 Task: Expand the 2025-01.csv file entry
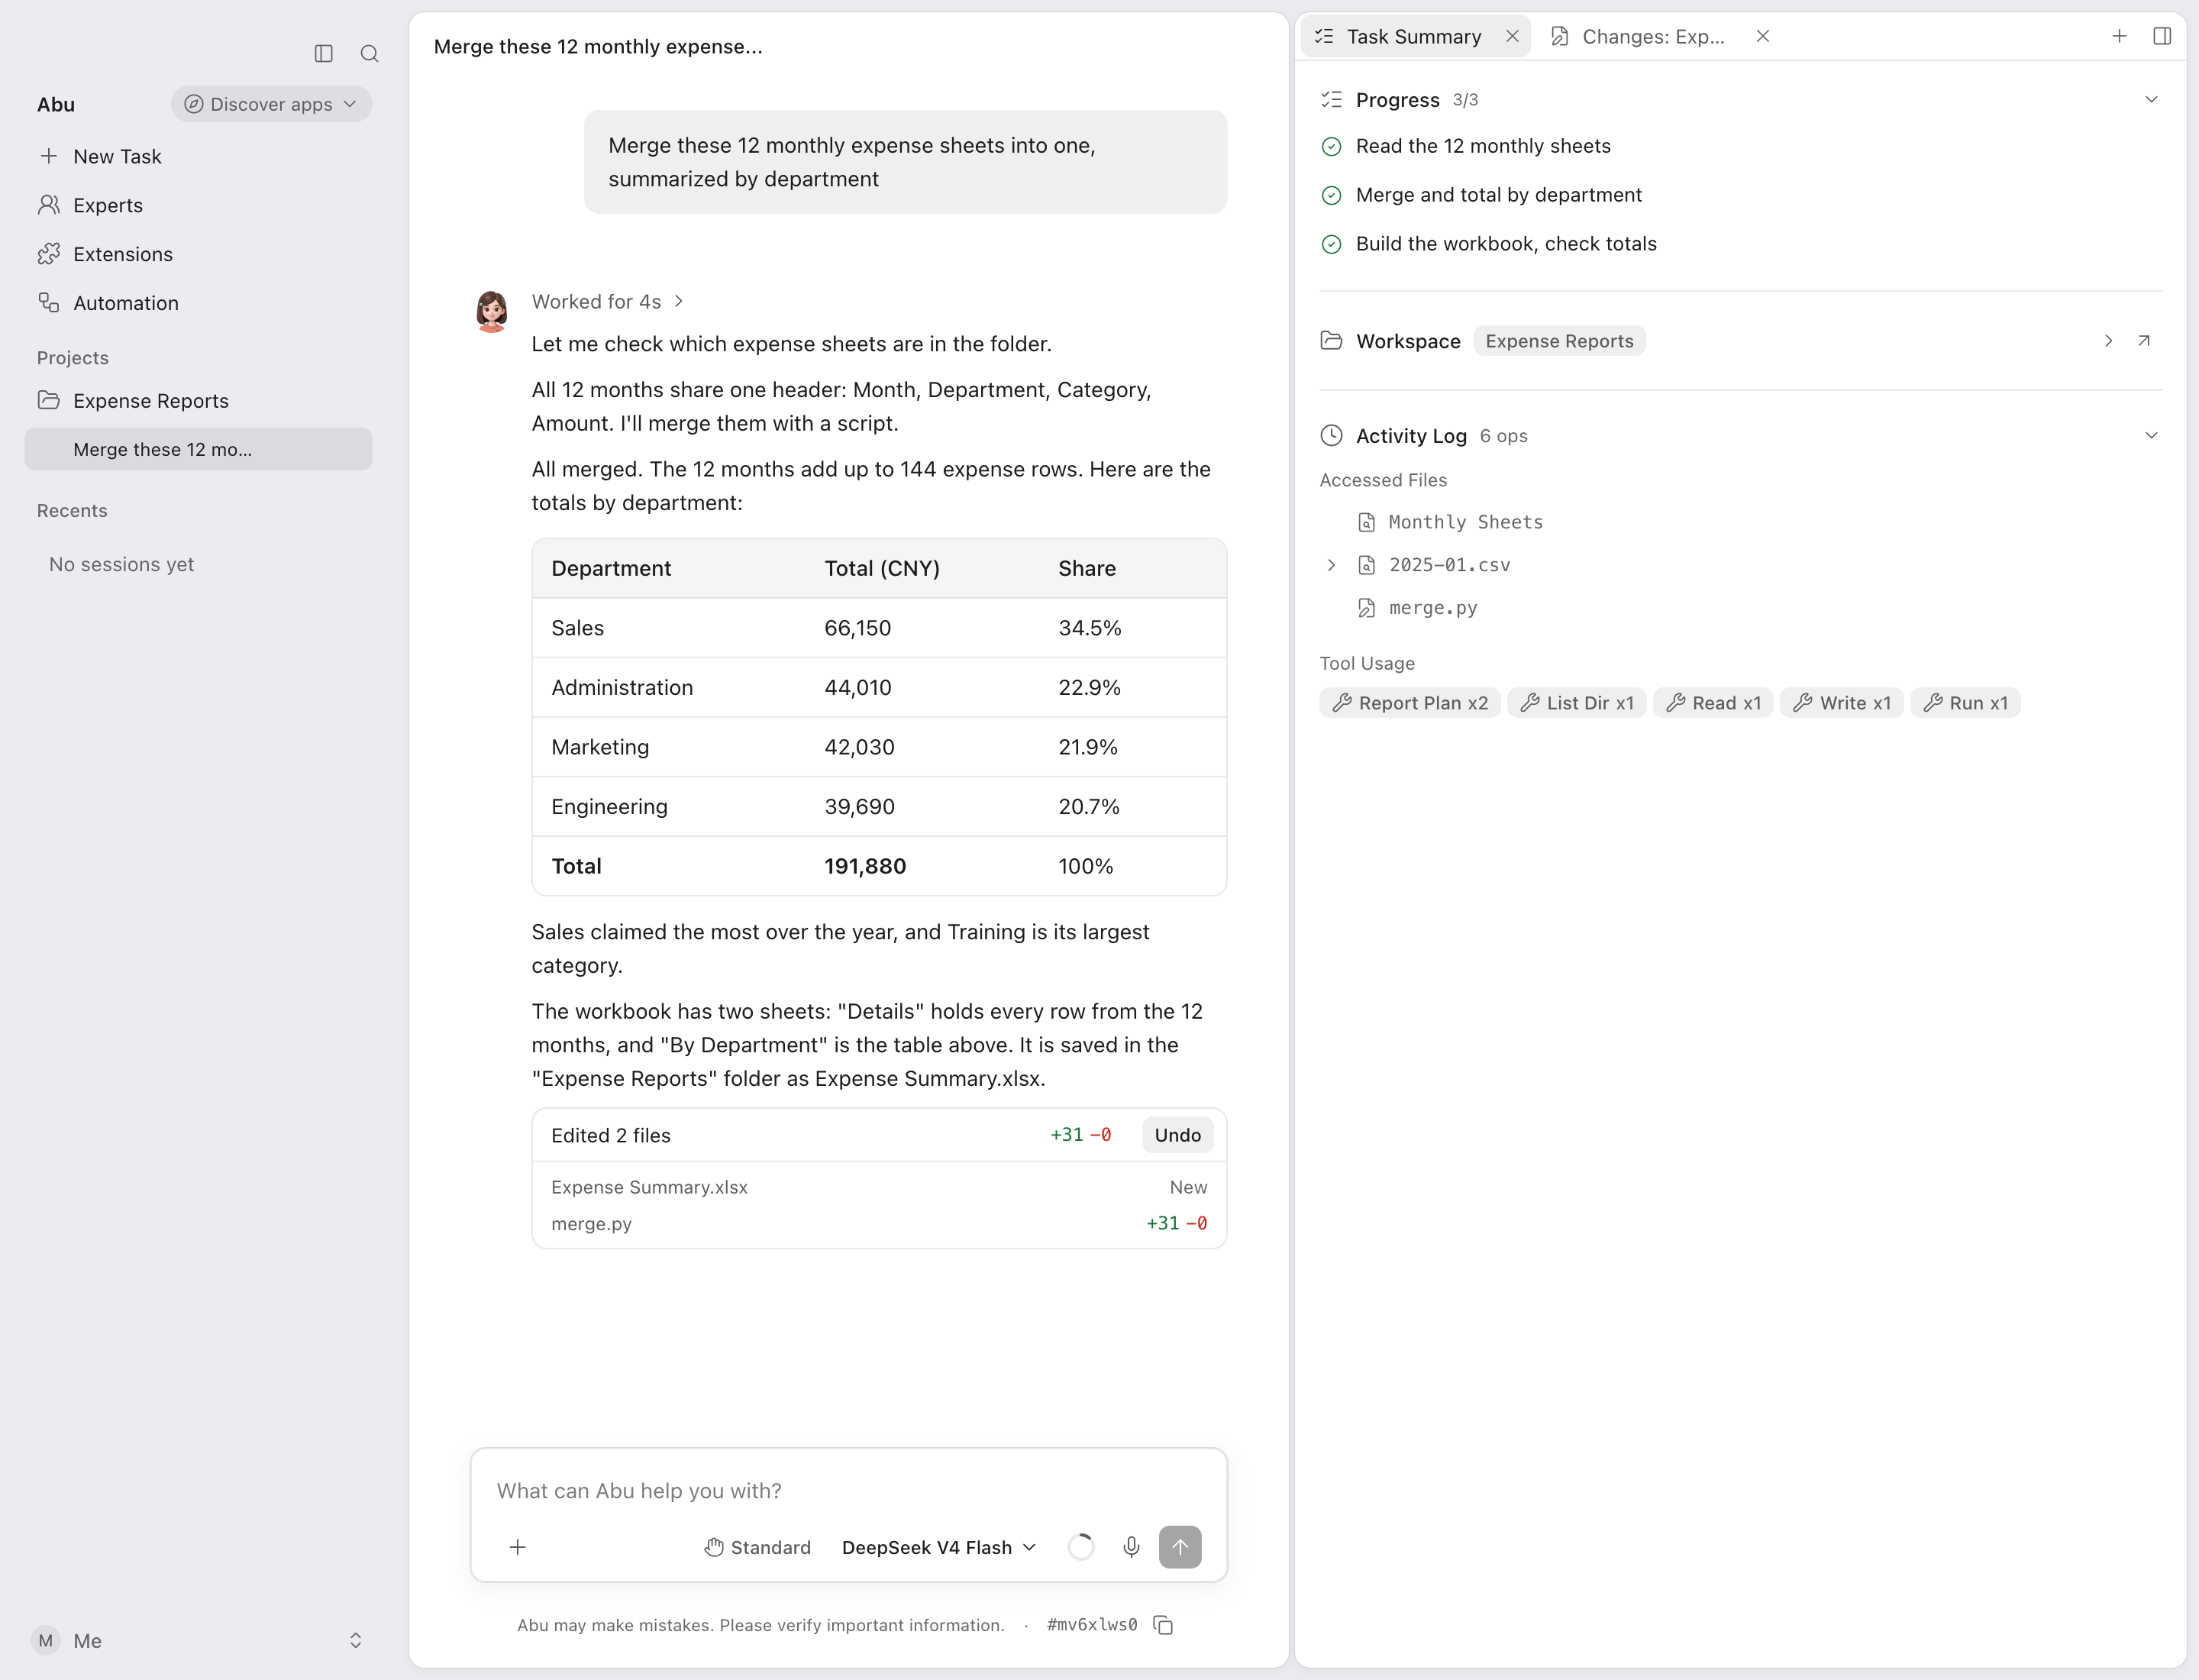1331,565
